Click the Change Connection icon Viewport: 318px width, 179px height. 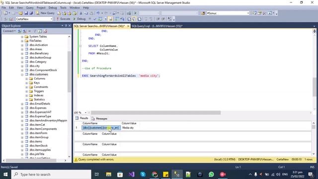pos(11,19)
